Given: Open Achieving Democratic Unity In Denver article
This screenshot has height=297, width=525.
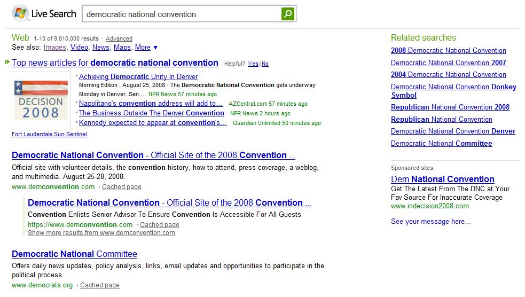Looking at the screenshot, I should click(138, 77).
